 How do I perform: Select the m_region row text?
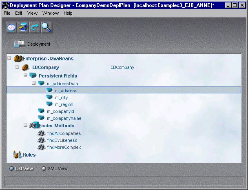pos(64,105)
